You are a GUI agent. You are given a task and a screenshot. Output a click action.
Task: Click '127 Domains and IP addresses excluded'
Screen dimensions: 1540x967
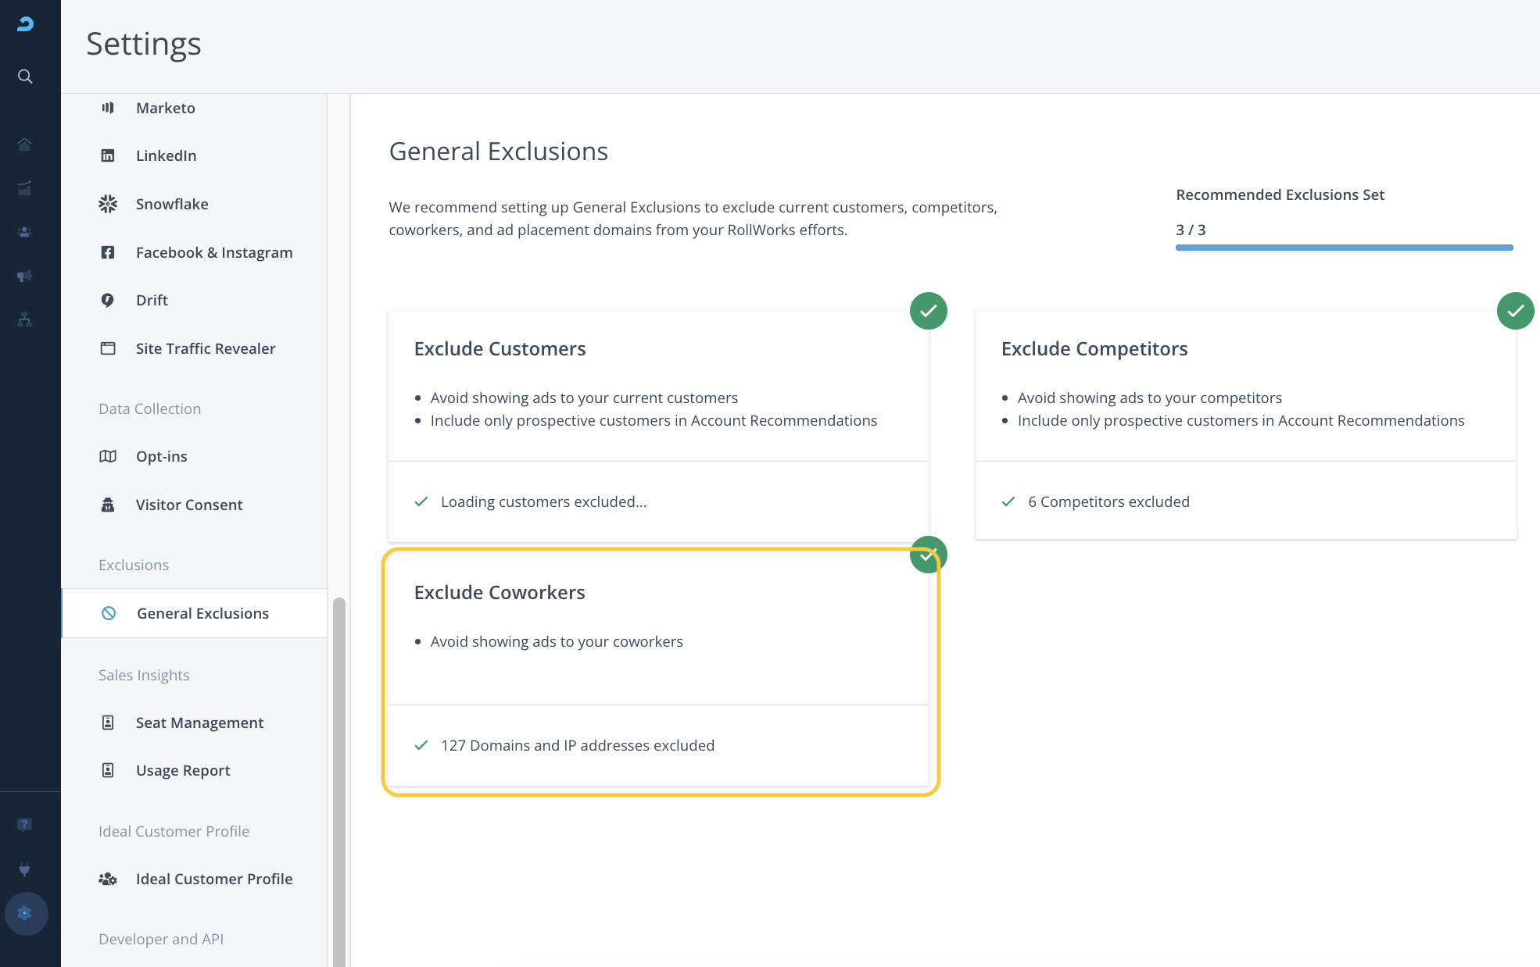tap(577, 745)
